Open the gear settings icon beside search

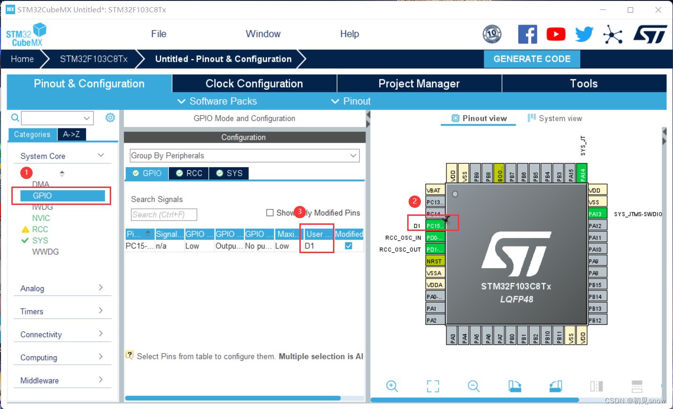pyautogui.click(x=110, y=118)
